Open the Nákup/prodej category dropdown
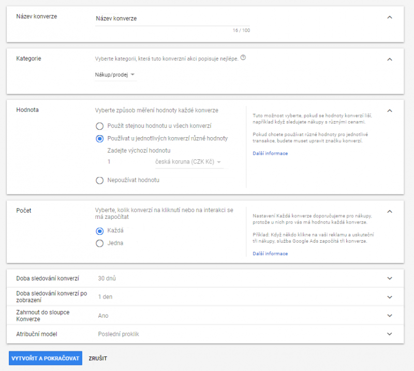The image size is (414, 371). pyautogui.click(x=115, y=75)
